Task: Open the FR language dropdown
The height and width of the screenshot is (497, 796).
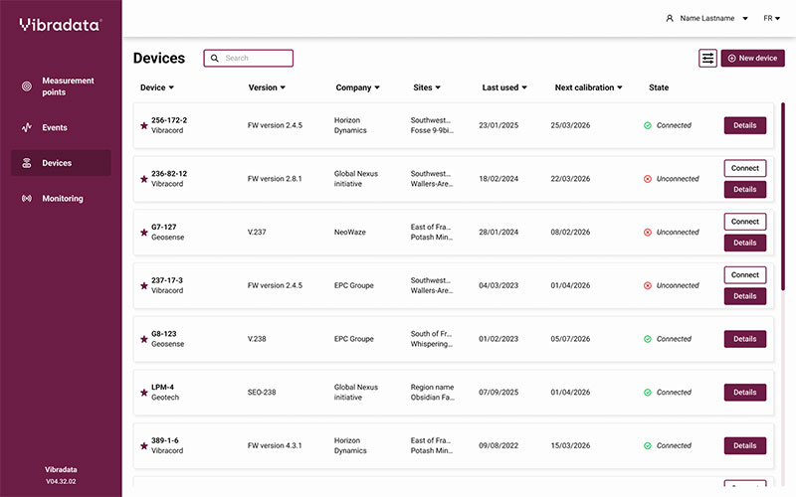Action: click(x=772, y=18)
